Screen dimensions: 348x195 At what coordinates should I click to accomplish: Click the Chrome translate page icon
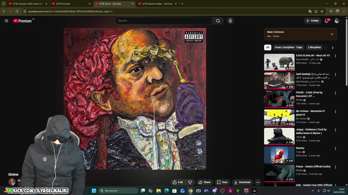point(310,11)
